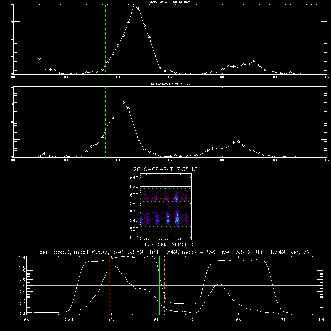Click x-axis label 520 of bottom plot

coord(69,320)
